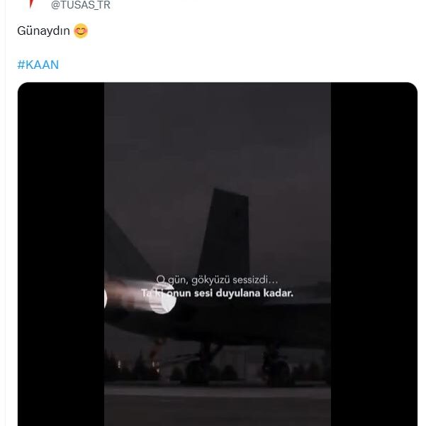Click the runway surface below the jet
Image resolution: width=421 pixels, height=426 pixels.
tap(218, 405)
